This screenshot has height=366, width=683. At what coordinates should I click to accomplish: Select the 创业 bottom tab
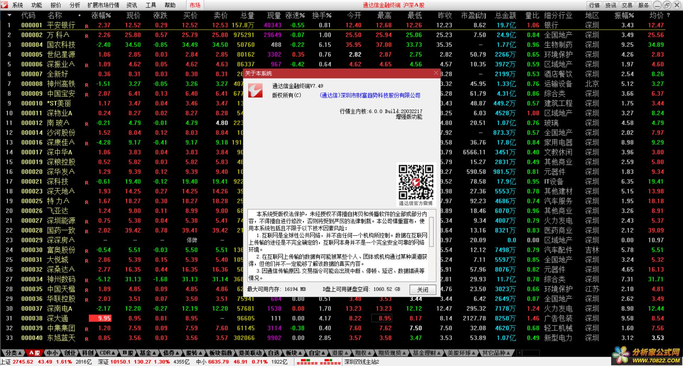tap(70, 353)
